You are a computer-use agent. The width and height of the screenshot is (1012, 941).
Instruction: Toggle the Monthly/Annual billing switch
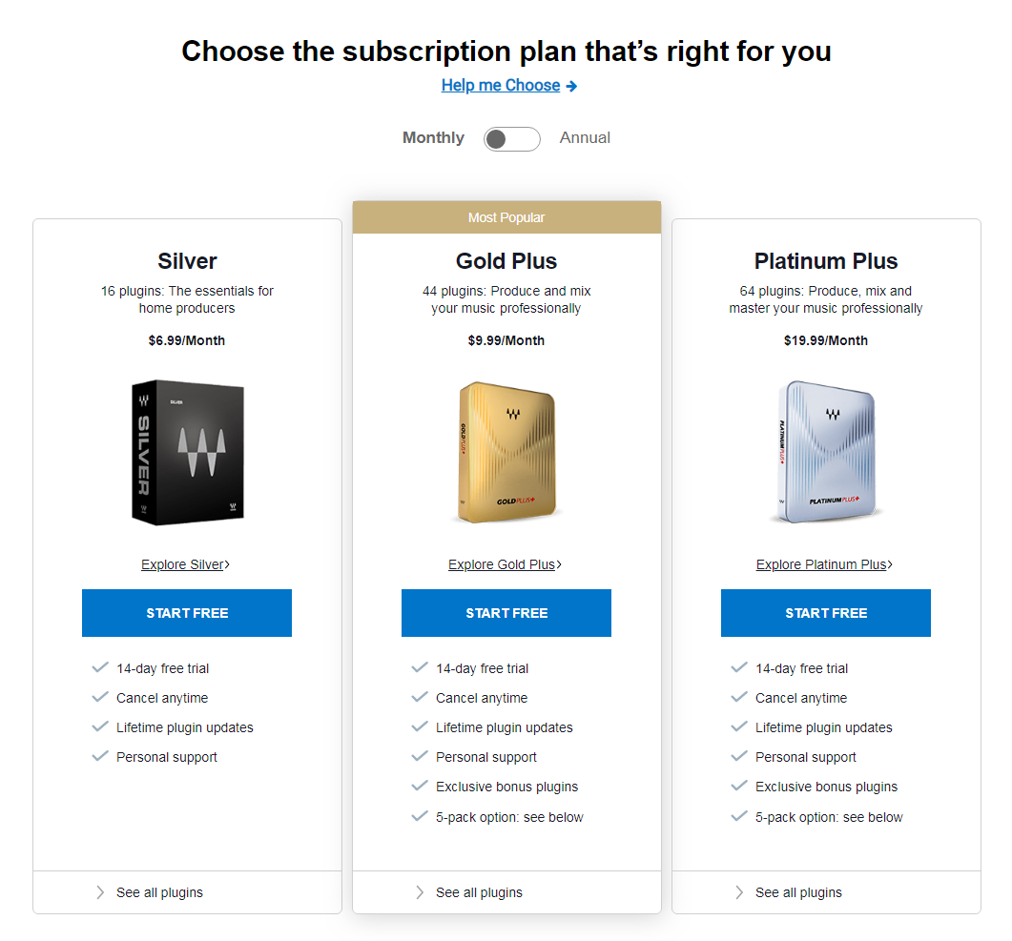(511, 139)
